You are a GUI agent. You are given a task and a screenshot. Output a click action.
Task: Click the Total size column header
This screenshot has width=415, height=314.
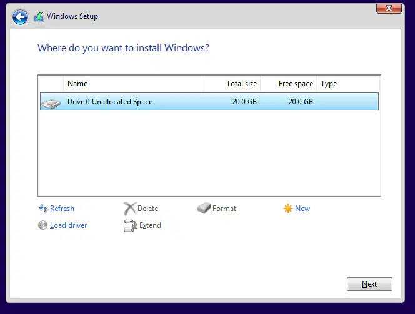point(232,84)
